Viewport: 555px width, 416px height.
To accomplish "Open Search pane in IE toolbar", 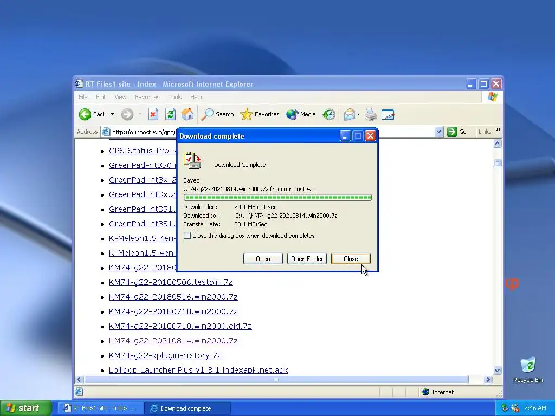I will point(218,114).
